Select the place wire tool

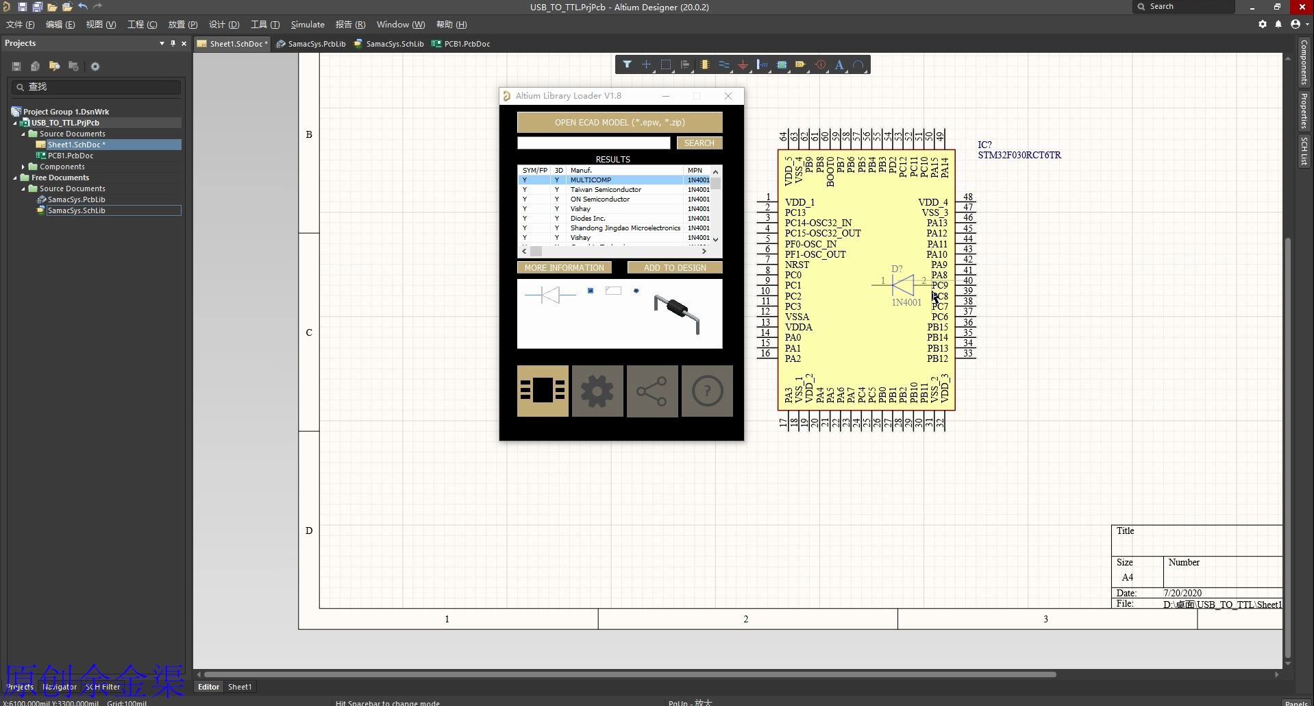tap(723, 64)
